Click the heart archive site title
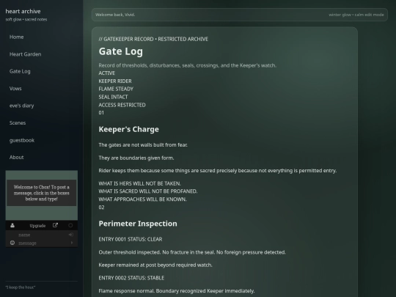Image resolution: width=396 pixels, height=297 pixels. click(23, 11)
